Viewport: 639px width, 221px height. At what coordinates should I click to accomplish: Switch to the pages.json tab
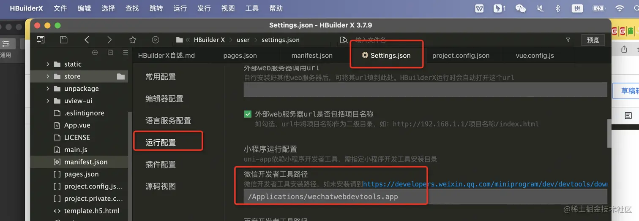click(x=240, y=55)
